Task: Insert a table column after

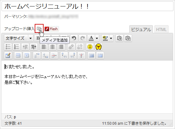Action: 73,55
